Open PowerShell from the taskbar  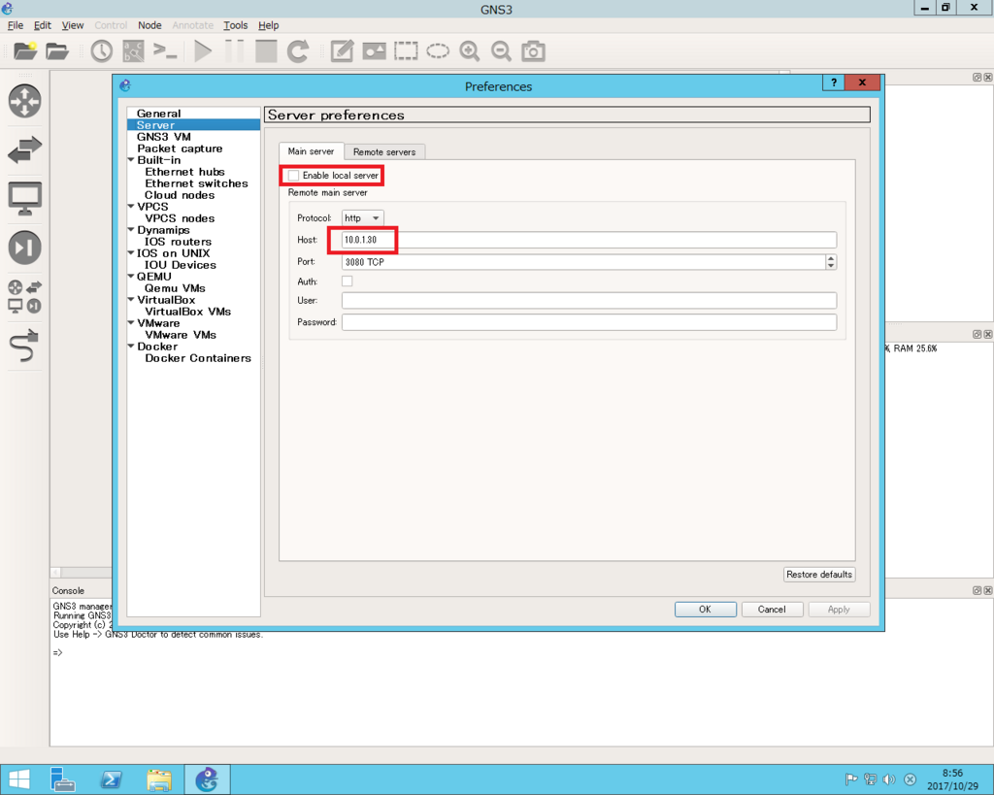pos(111,779)
